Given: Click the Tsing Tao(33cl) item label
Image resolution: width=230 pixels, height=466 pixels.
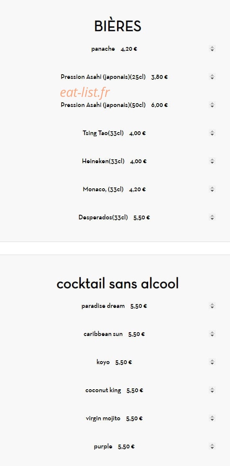Looking at the screenshot, I should pos(103,133).
